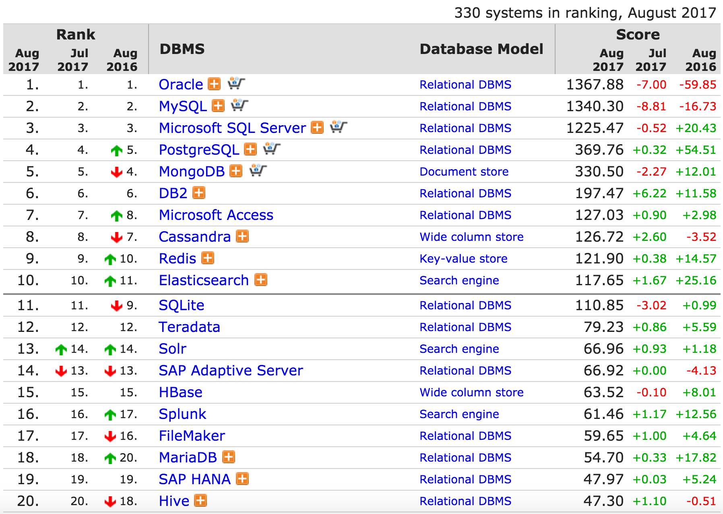Click the orange plus icon next to MongoDB
Image resolution: width=723 pixels, height=514 pixels.
click(236, 171)
